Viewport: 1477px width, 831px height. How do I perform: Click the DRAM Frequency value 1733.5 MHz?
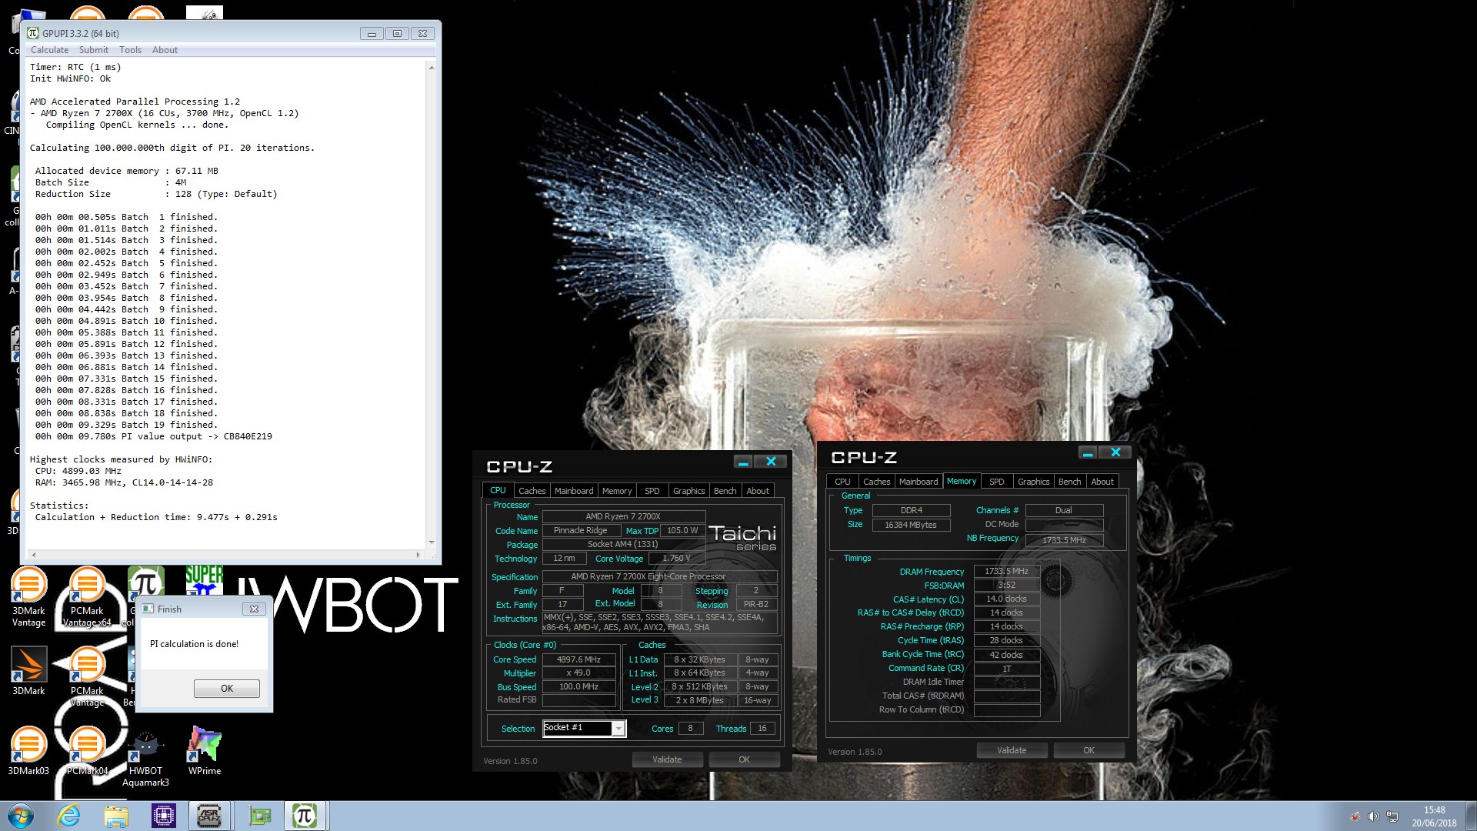click(1006, 572)
